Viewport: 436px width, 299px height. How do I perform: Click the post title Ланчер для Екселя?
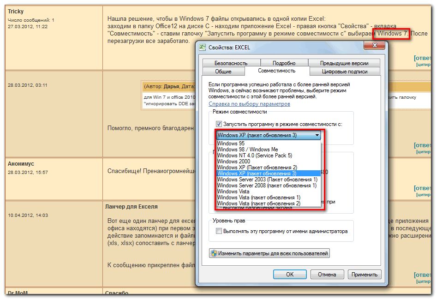(131, 207)
